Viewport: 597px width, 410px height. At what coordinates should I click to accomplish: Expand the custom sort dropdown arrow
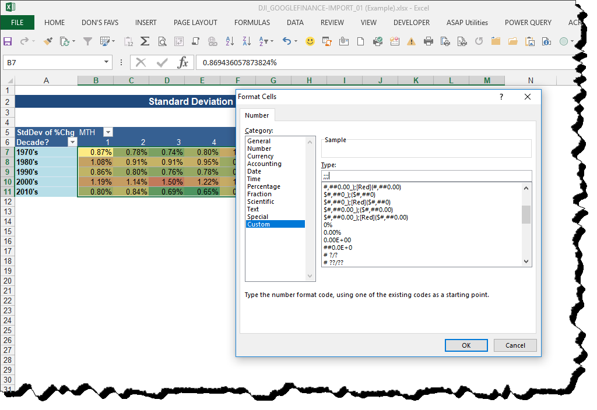point(272,41)
